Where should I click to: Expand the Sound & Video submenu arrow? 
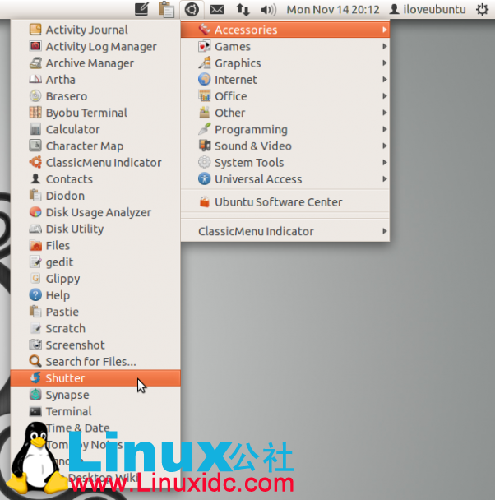[x=384, y=146]
